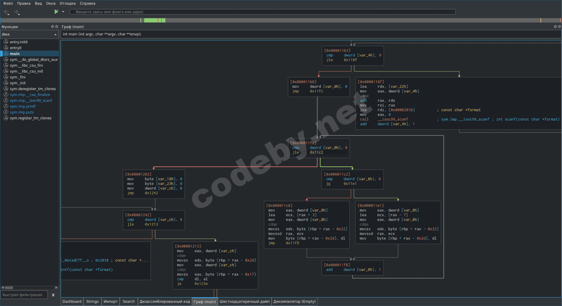Viewport: 562px width, 306px height.
Task: Select sym.imp.printf in the functions list
Action: point(22,106)
